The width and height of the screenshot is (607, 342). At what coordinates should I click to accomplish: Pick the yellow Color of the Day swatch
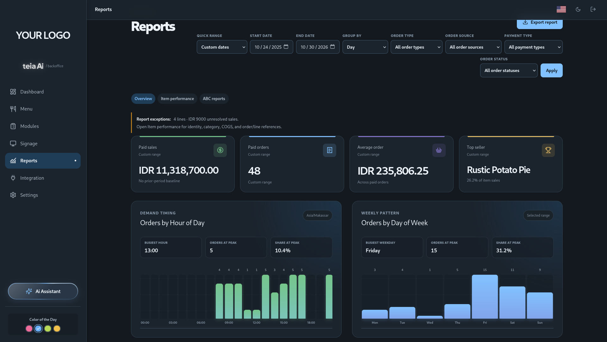57,329
